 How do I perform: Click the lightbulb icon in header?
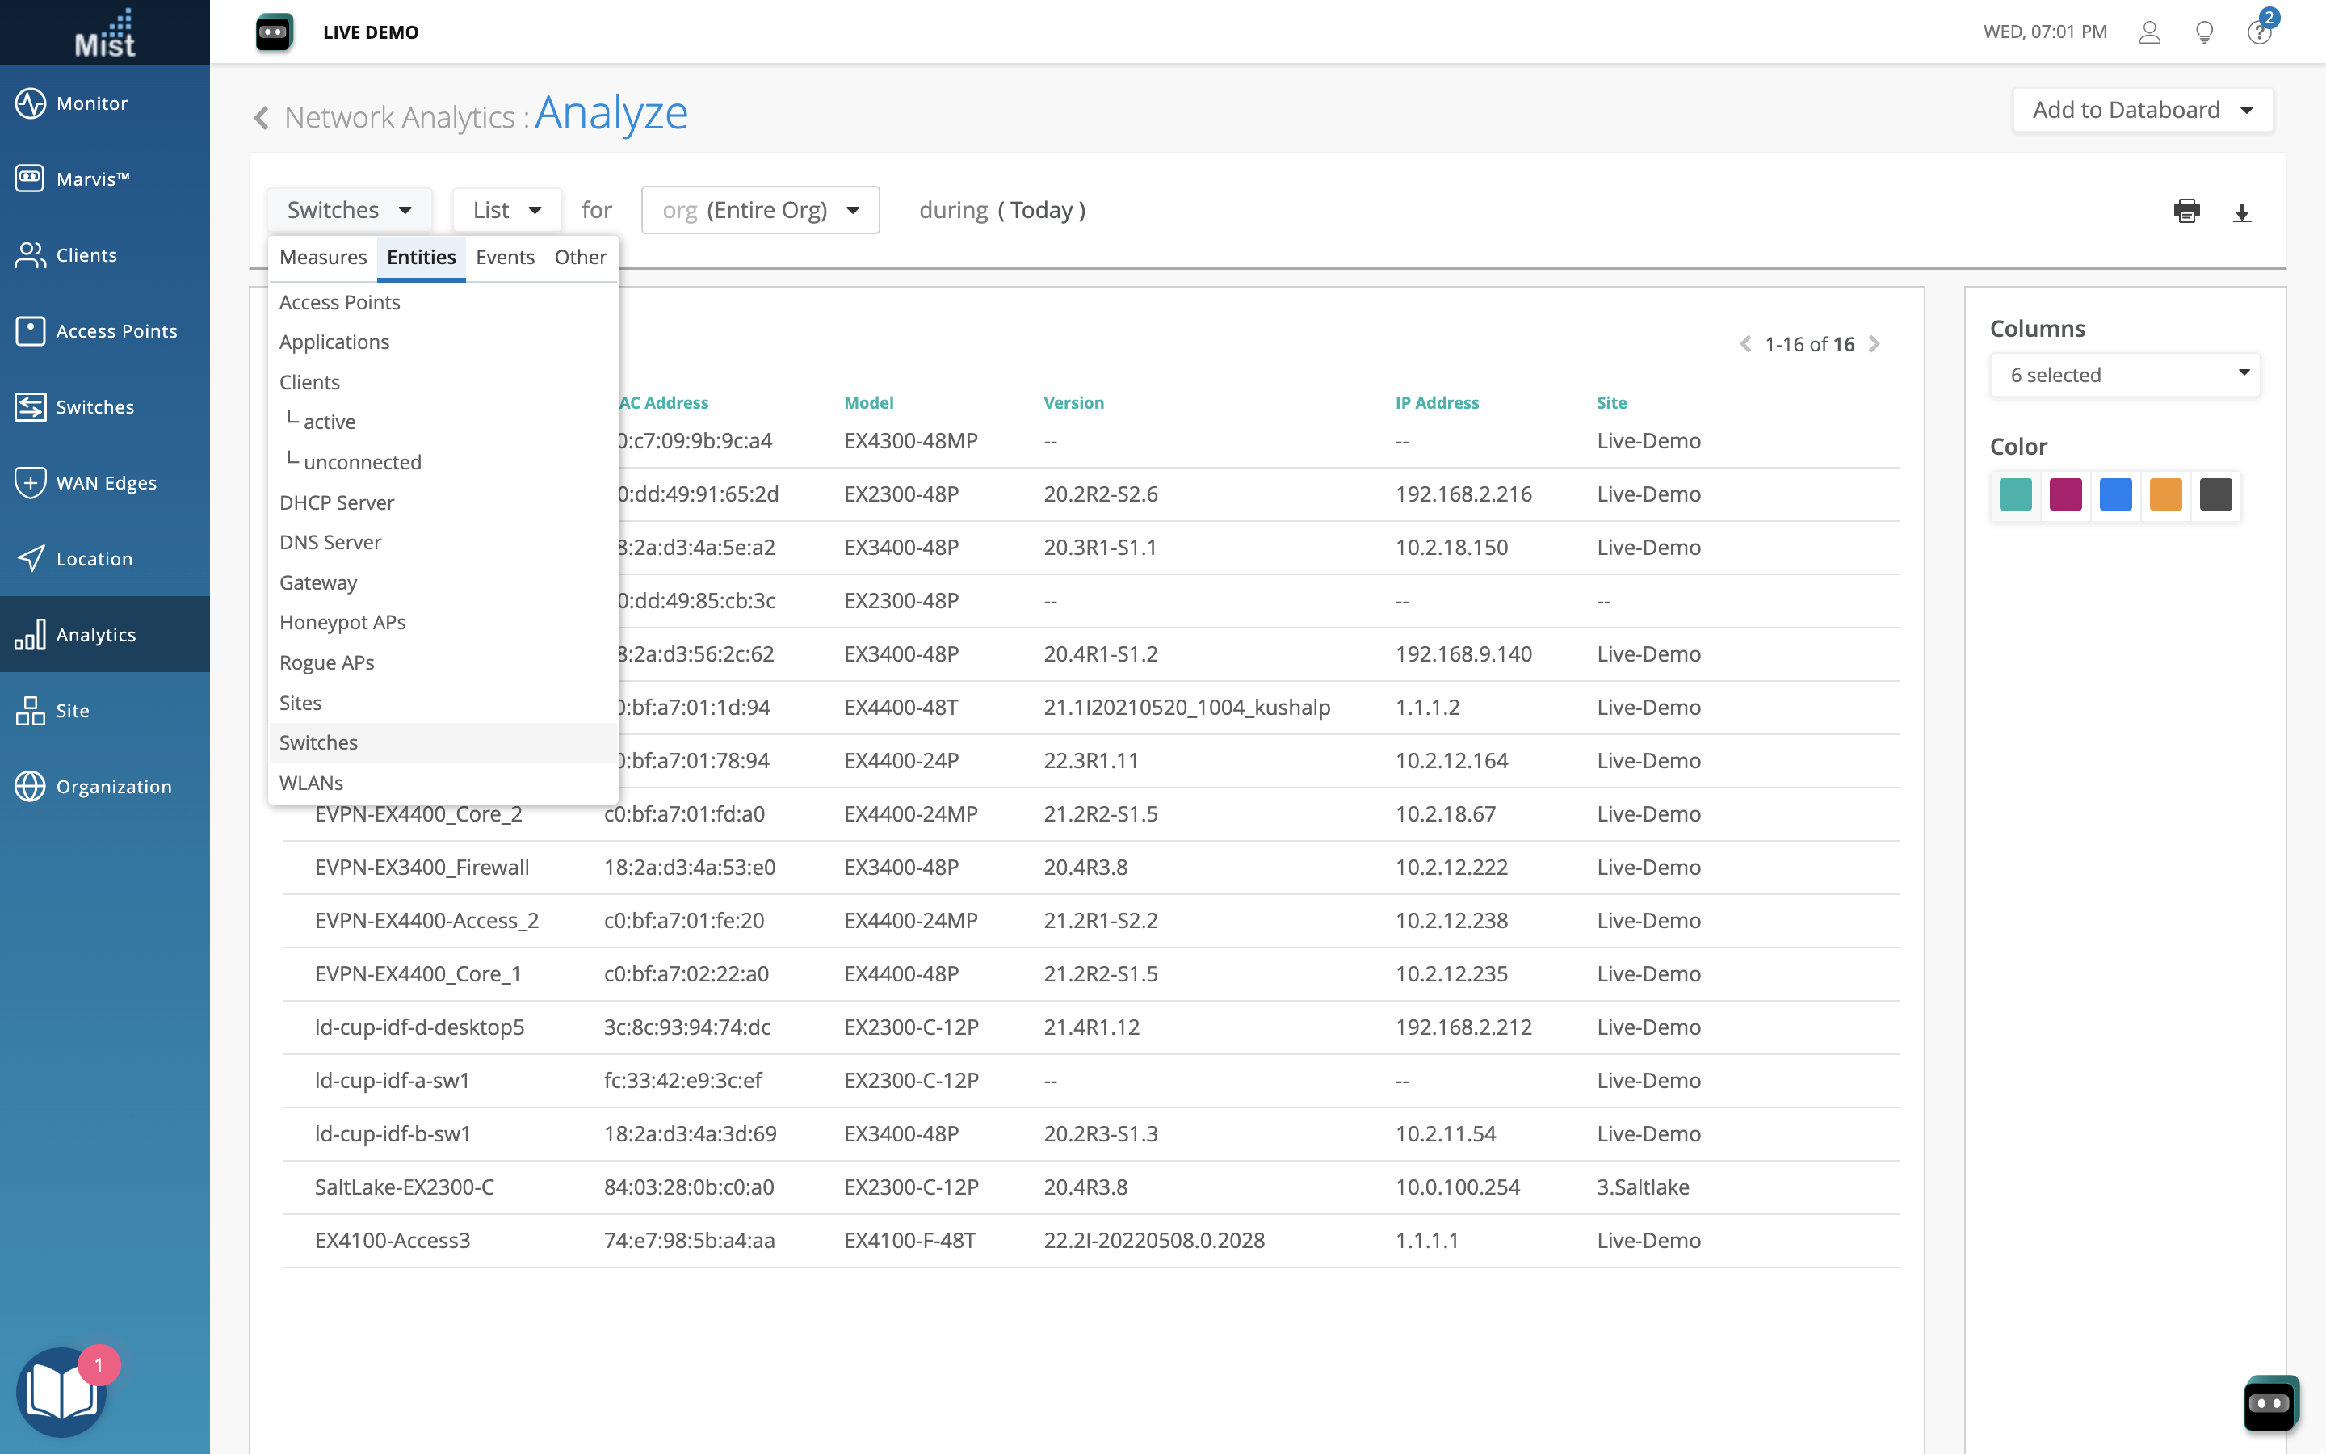pos(2204,32)
